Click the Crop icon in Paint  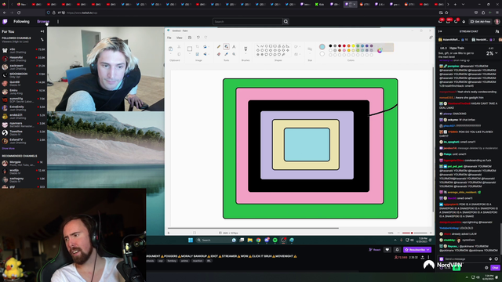point(198,47)
